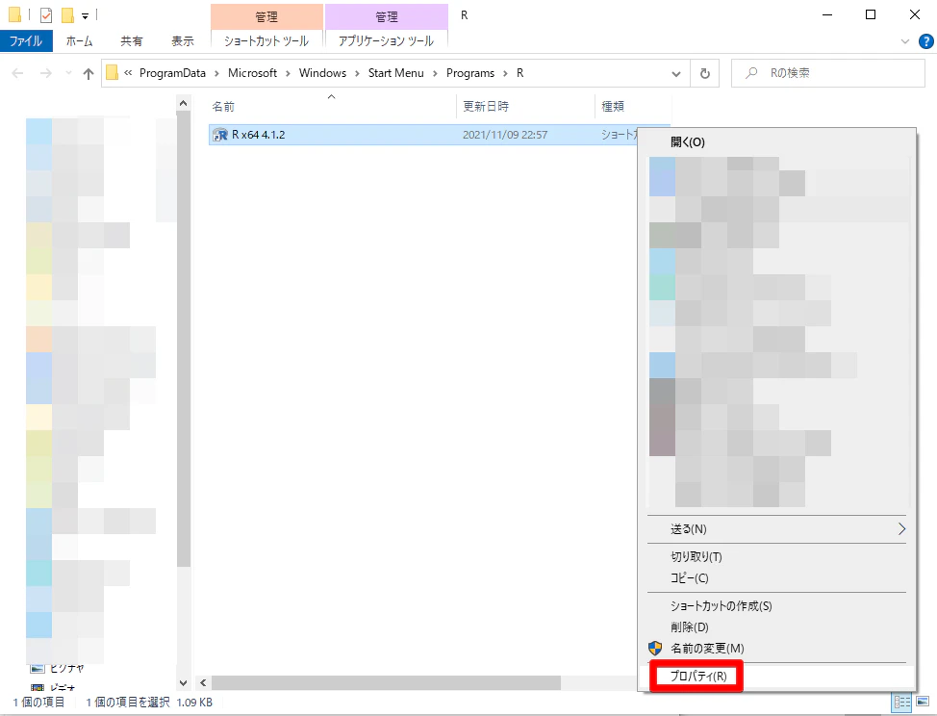Screen dimensions: 937x716
Task: Click the Start Menu breadcrumb
Action: pyautogui.click(x=395, y=73)
